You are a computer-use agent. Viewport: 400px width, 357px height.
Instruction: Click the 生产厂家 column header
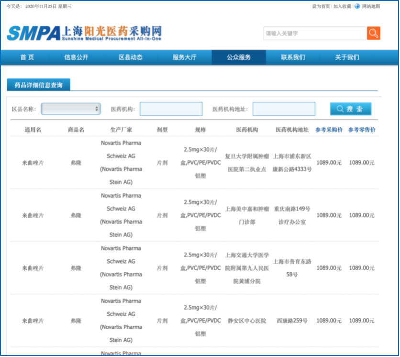pos(121,130)
